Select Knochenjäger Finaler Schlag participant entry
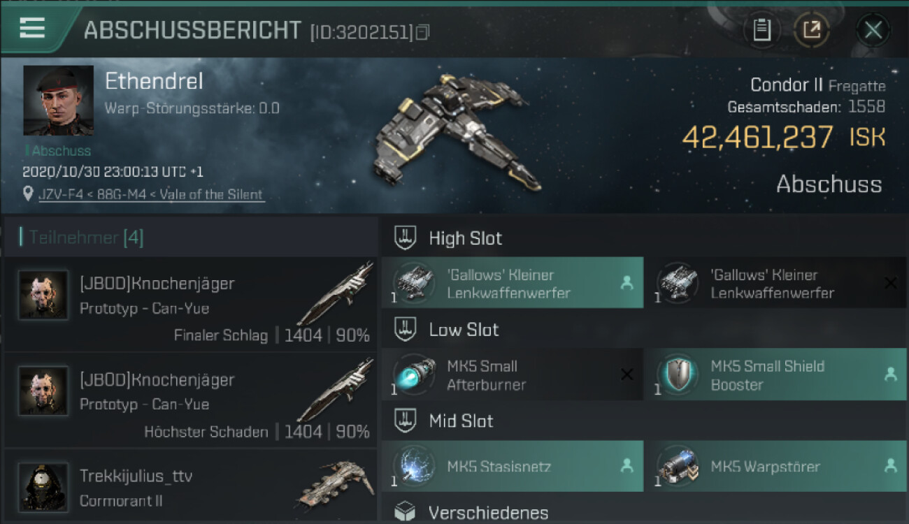Image resolution: width=909 pixels, height=524 pixels. [191, 304]
